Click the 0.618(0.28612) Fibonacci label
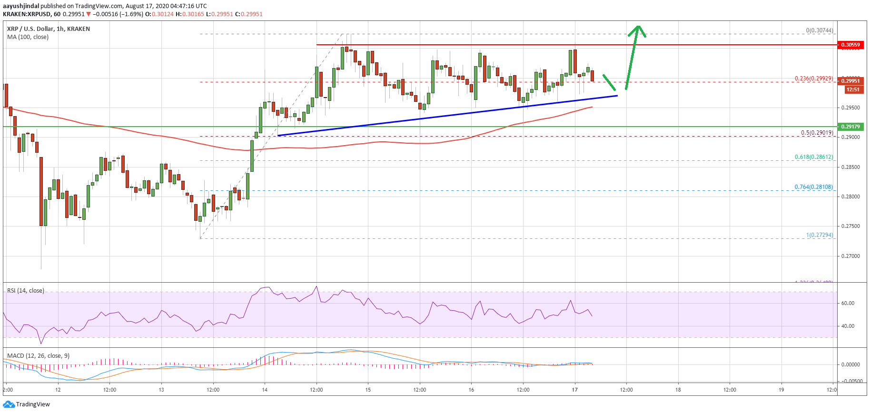Screen dimensions: 870x413 (814, 157)
